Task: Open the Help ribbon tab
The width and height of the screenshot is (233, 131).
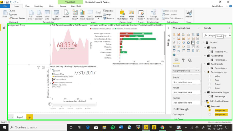Action: [51, 6]
